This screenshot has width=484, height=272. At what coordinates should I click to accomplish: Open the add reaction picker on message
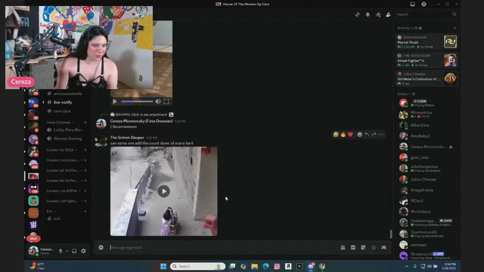[360, 134]
